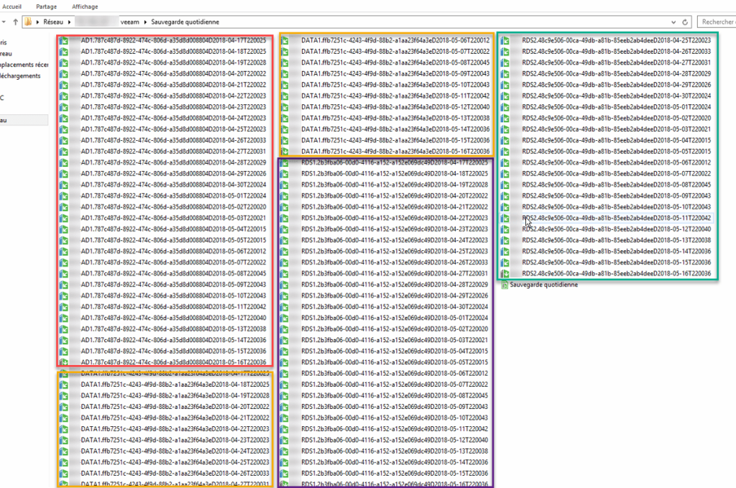Select icon of DATA1 file ending 2018-04-18T220025

(64, 385)
